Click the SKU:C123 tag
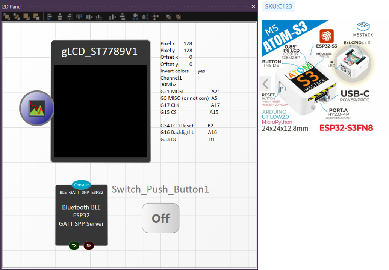The width and height of the screenshot is (389, 270). (279, 6)
